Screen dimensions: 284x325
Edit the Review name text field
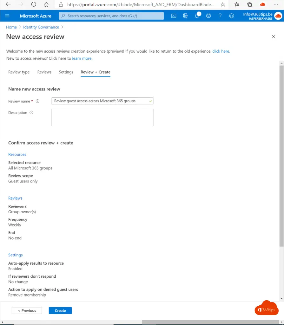(102, 101)
